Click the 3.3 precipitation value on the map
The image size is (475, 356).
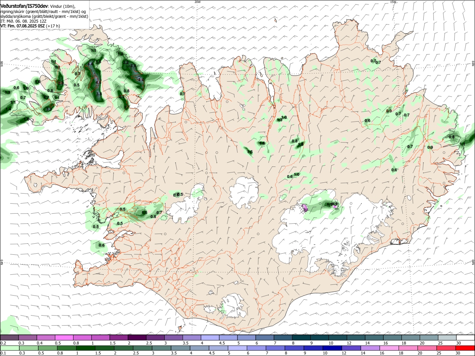click(49, 109)
